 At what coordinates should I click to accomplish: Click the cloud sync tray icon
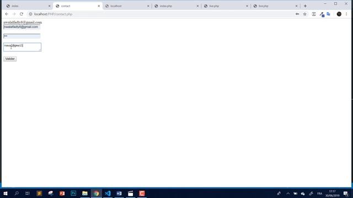303,194
